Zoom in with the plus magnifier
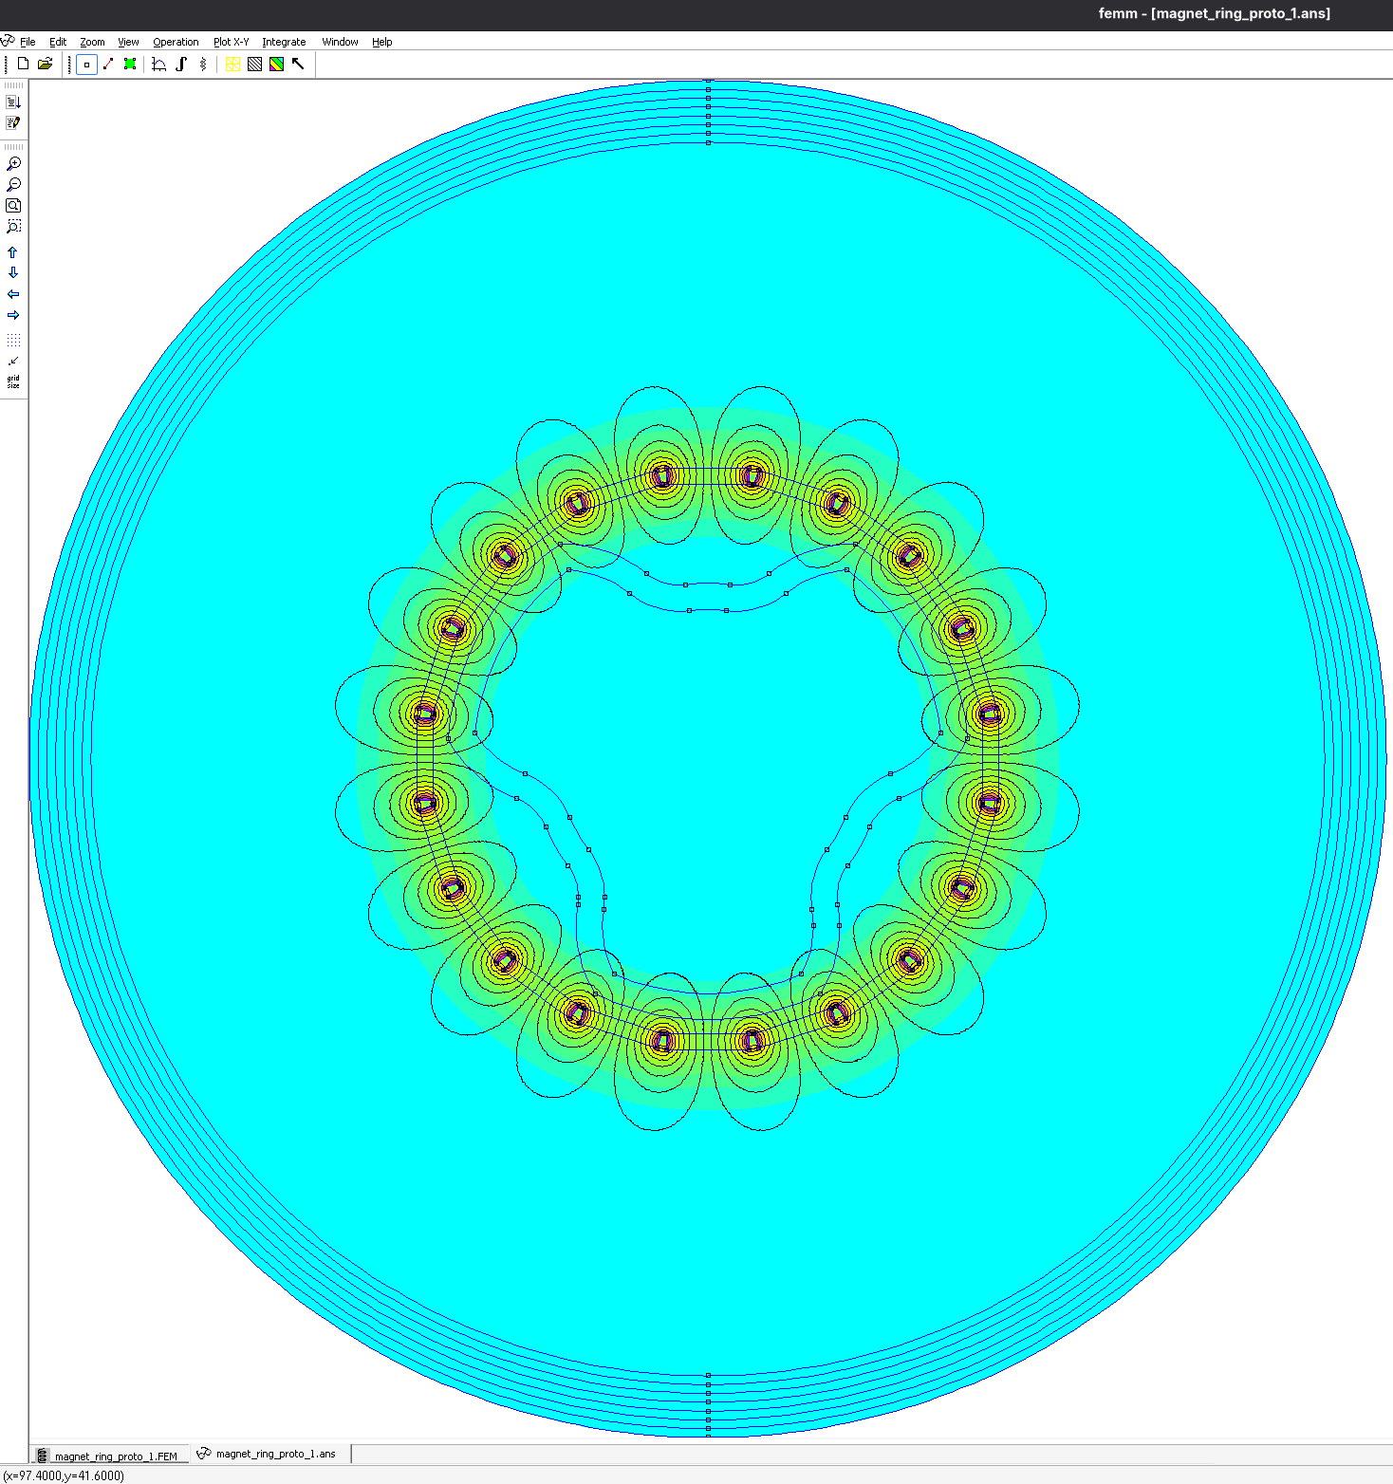The height and width of the screenshot is (1484, 1393). (x=13, y=164)
